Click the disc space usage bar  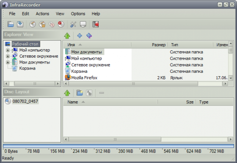click(x=118, y=146)
